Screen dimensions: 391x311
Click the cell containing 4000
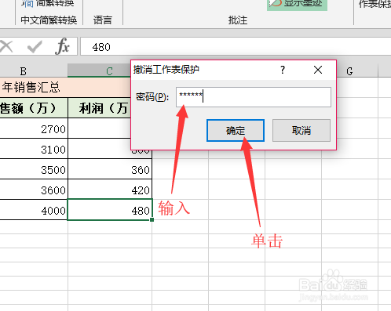[x=34, y=210]
